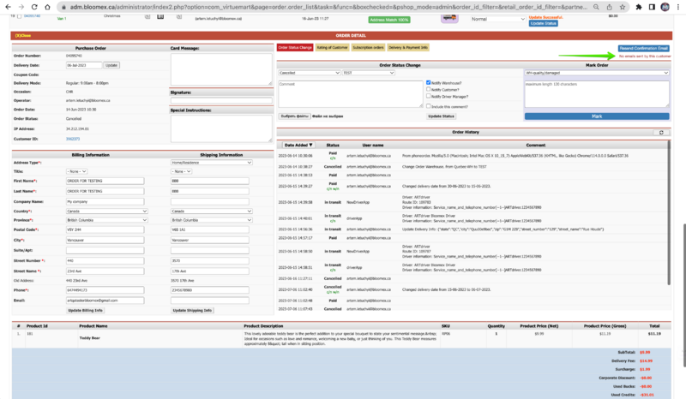The width and height of the screenshot is (686, 399).
Task: Click the share page icon in address bar
Action: (610, 7)
